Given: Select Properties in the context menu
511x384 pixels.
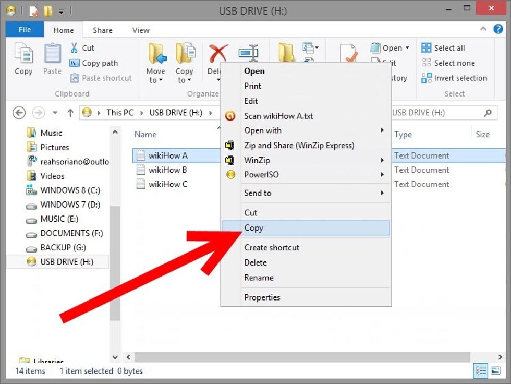Looking at the screenshot, I should coord(262,297).
